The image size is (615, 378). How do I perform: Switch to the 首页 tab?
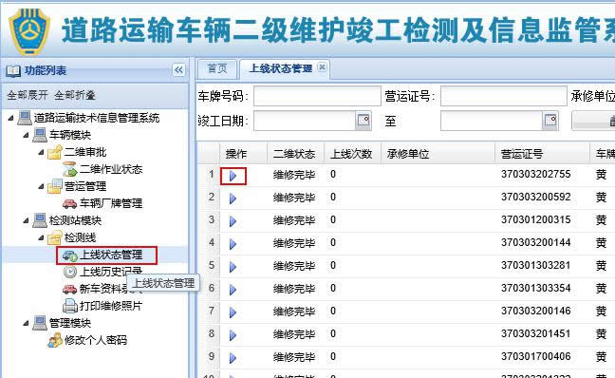tap(217, 69)
